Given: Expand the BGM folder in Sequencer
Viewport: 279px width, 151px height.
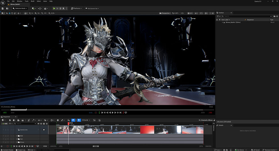Looking at the screenshot, I should (17, 136).
